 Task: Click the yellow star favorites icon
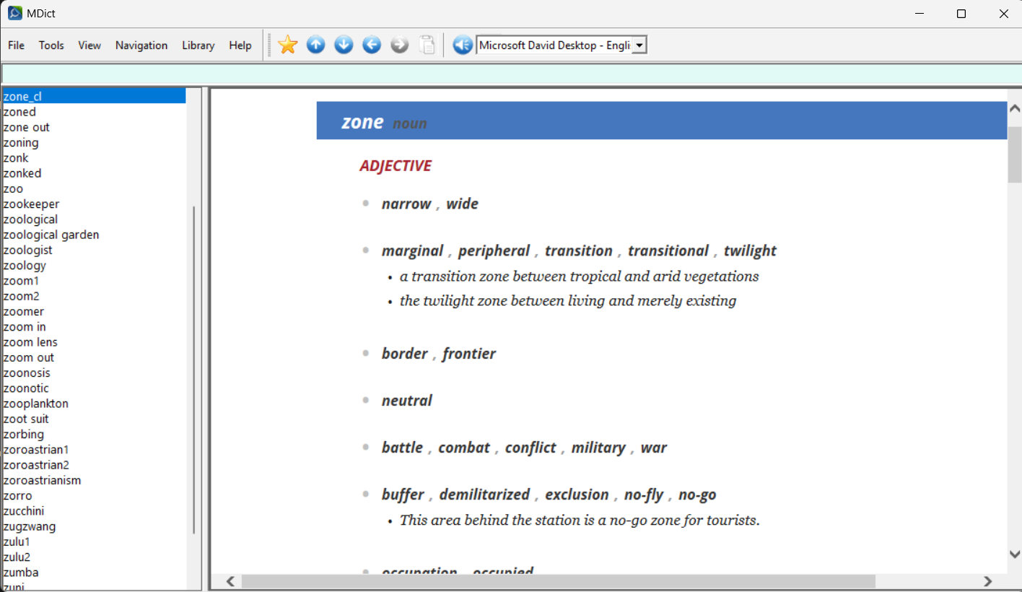coord(287,45)
